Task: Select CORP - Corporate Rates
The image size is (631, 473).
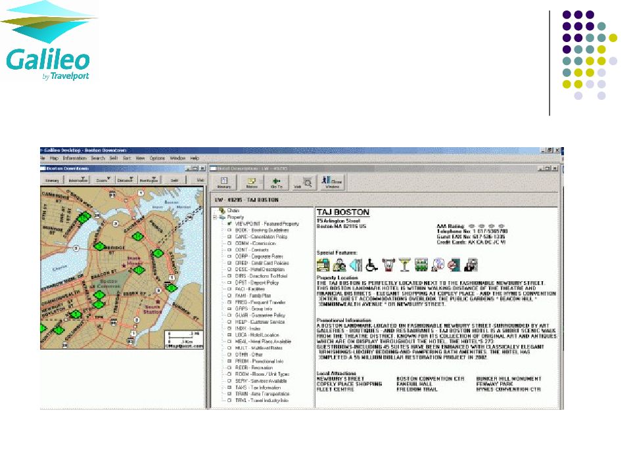Action: pyautogui.click(x=259, y=256)
